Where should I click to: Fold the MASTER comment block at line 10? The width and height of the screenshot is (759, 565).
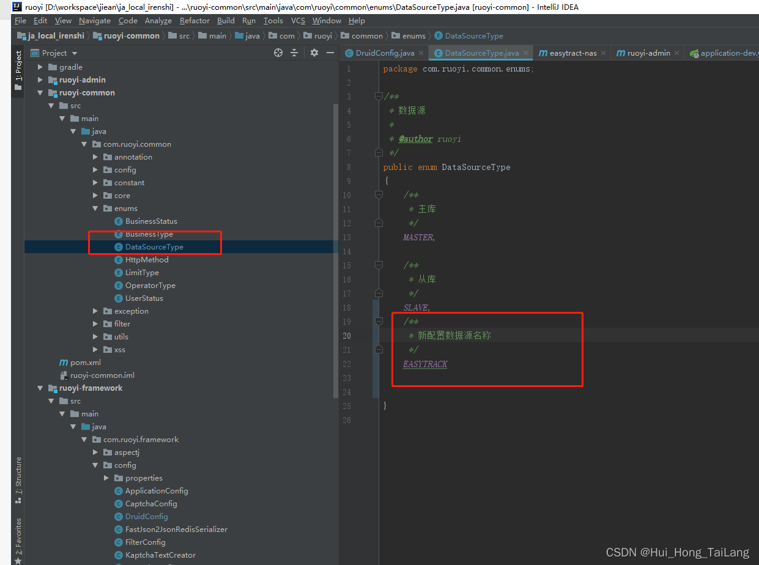[379, 195]
